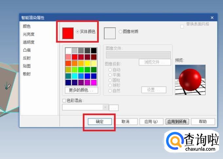
Task: Expand the 色彩混合 dropdown list
Action: click(105, 107)
